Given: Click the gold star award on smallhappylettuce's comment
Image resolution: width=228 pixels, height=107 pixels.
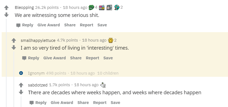Looking at the screenshot, I should pos(110,40).
